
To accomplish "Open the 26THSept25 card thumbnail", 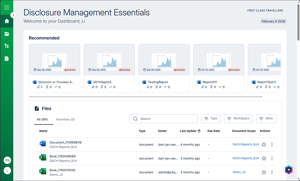I will coord(109,60).
